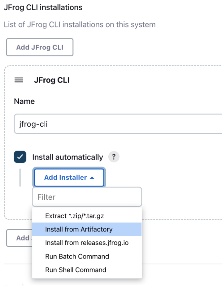
Task: Select Run Batch Command
Action: pyautogui.click(x=77, y=256)
